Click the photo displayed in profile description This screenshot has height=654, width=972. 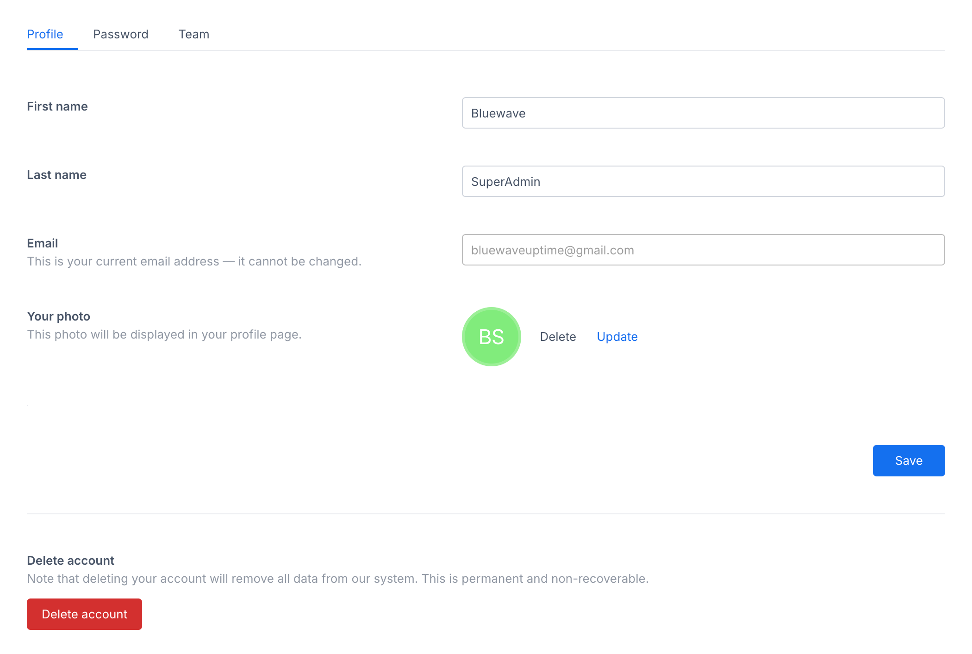pos(164,334)
